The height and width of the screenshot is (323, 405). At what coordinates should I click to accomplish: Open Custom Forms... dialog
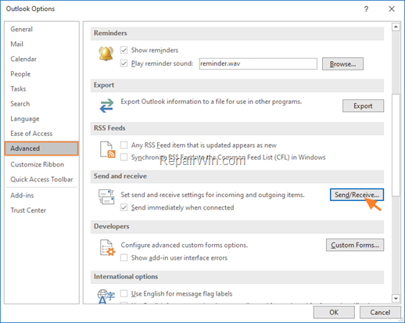(x=355, y=245)
